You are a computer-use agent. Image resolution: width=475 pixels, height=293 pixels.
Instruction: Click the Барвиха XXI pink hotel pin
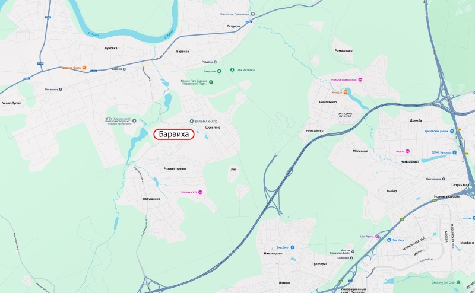tap(200, 193)
